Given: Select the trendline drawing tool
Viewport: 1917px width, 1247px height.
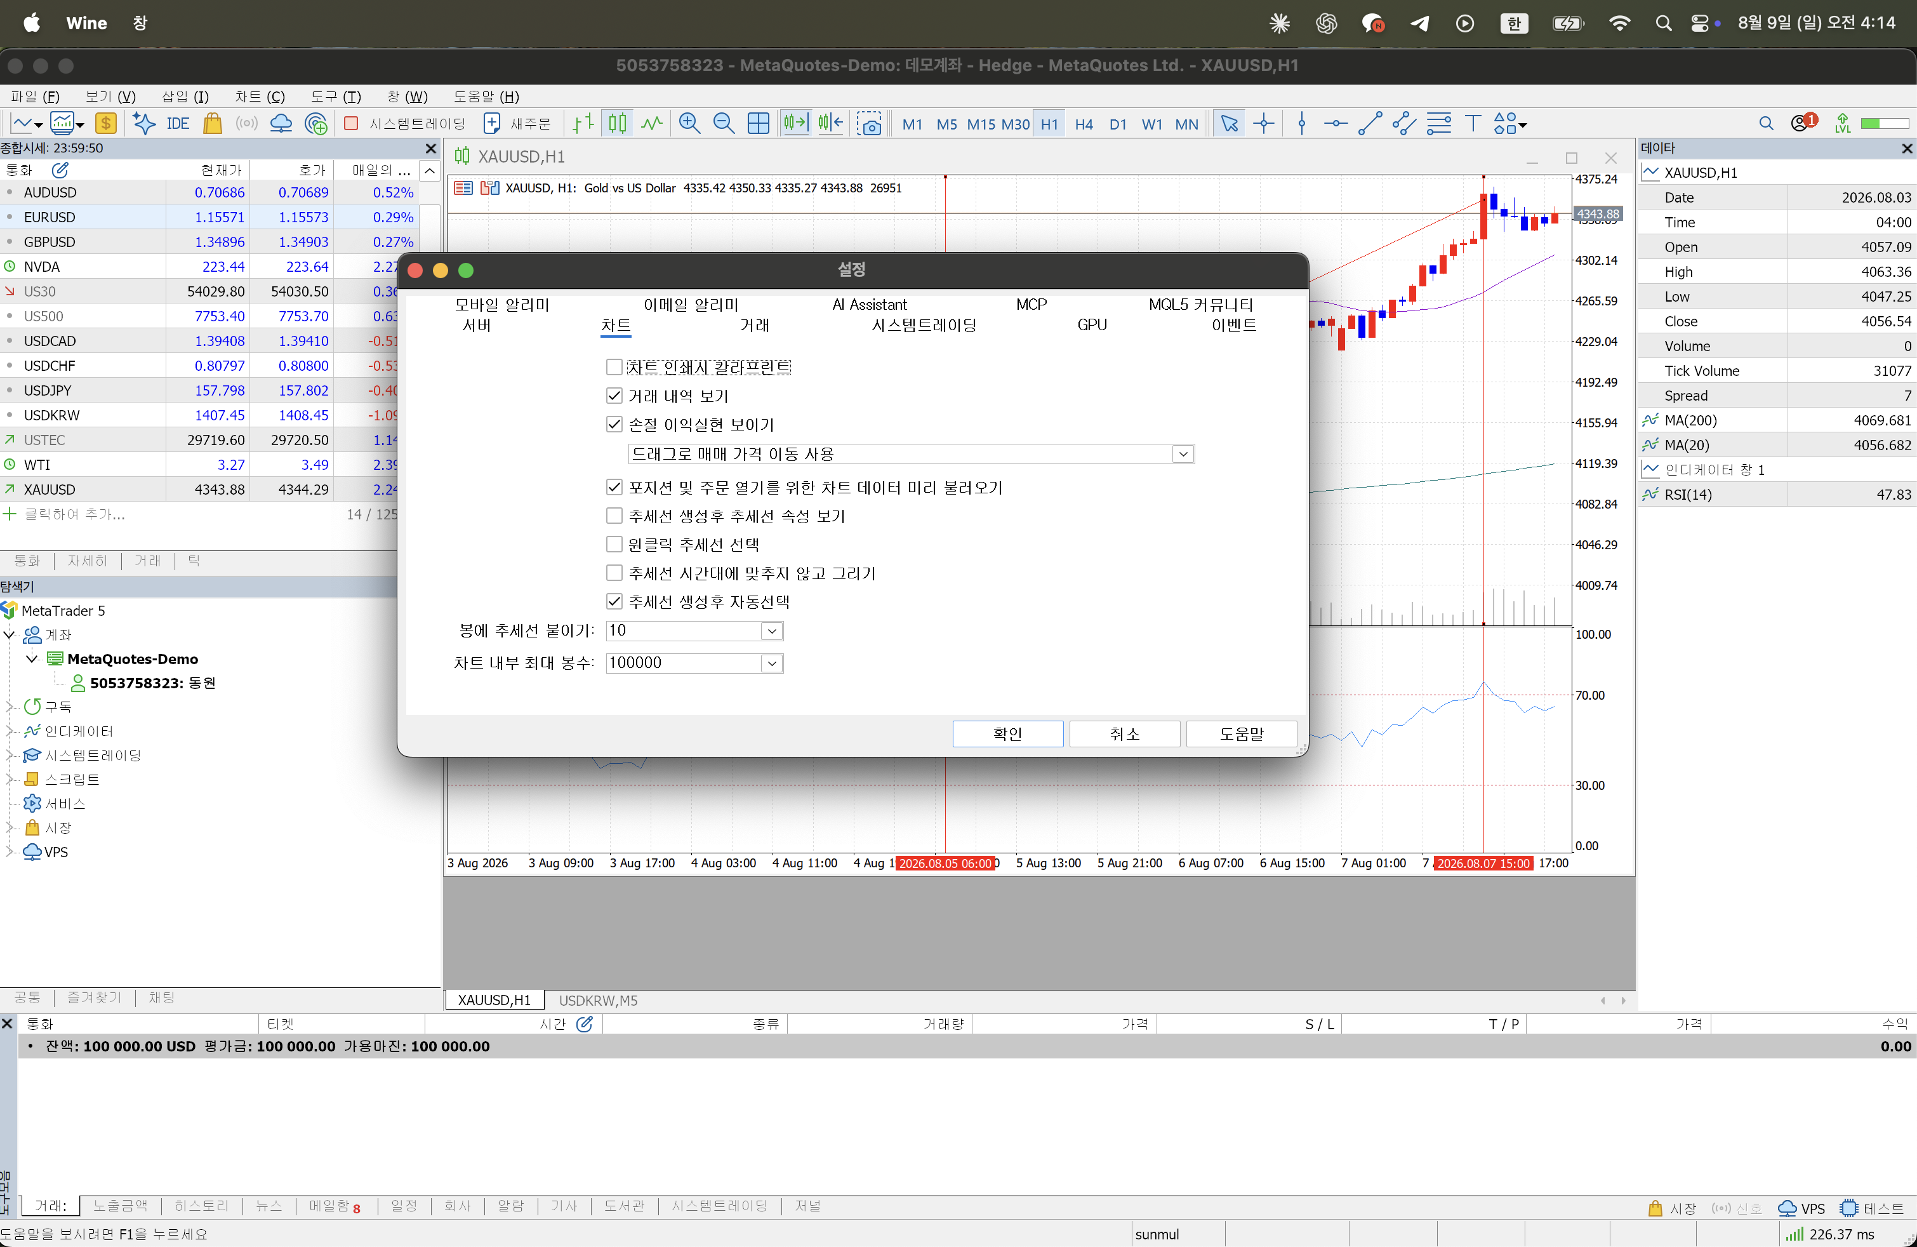Looking at the screenshot, I should [1370, 123].
